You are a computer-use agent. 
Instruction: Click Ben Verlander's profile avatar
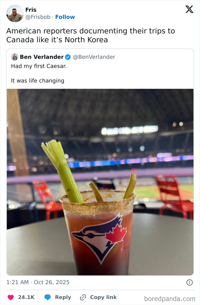[x=14, y=57]
